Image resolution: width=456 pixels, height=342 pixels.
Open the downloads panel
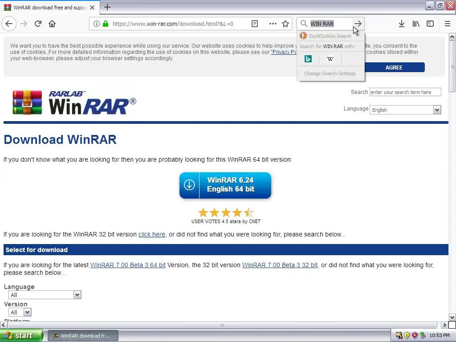coord(402,24)
